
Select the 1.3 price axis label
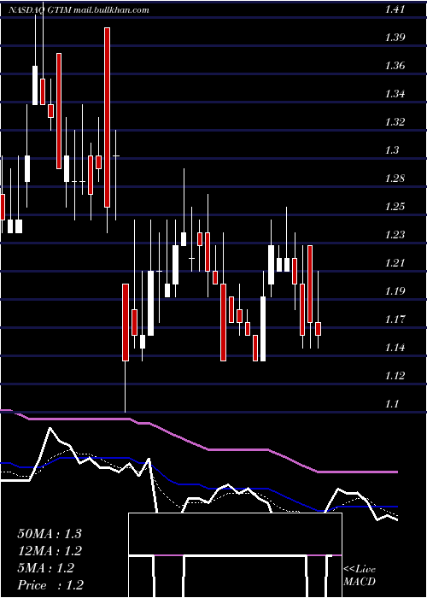click(392, 150)
